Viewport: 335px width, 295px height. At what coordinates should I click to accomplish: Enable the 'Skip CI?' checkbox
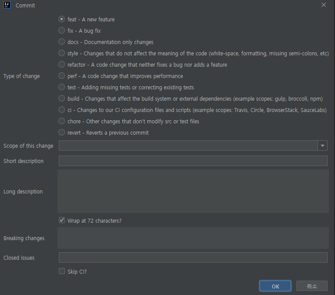pos(62,271)
